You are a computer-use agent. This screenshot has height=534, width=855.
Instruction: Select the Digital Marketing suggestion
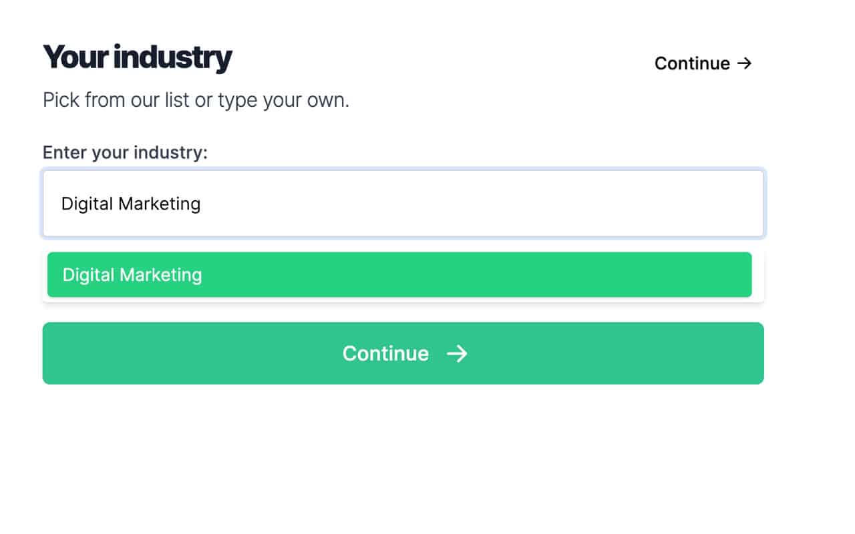point(399,274)
